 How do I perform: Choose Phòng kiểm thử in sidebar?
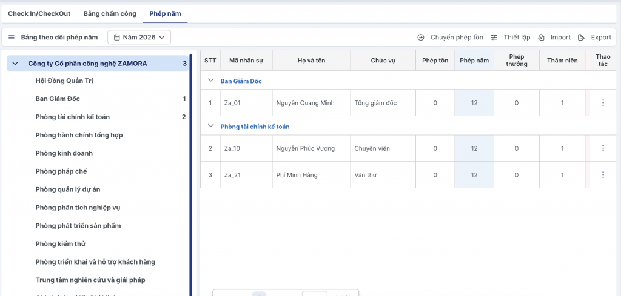(61, 244)
